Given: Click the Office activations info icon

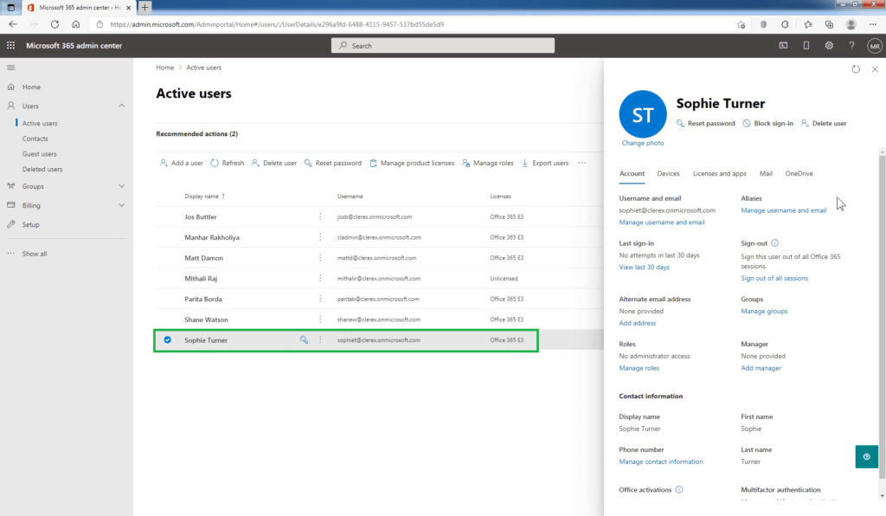Looking at the screenshot, I should pos(679,489).
